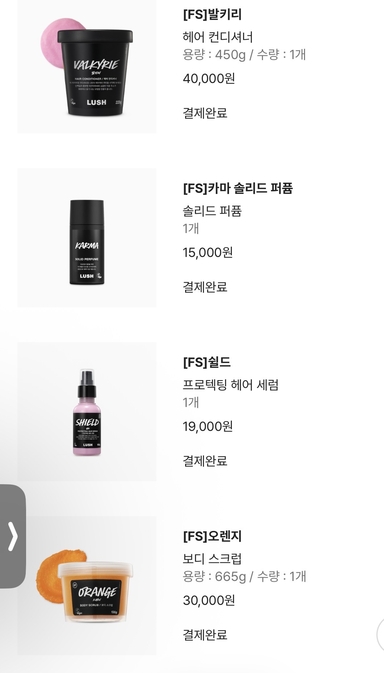Viewport: 384px width, 673px height.
Task: Tap 결제완료 status under Shield serum
Action: [205, 461]
